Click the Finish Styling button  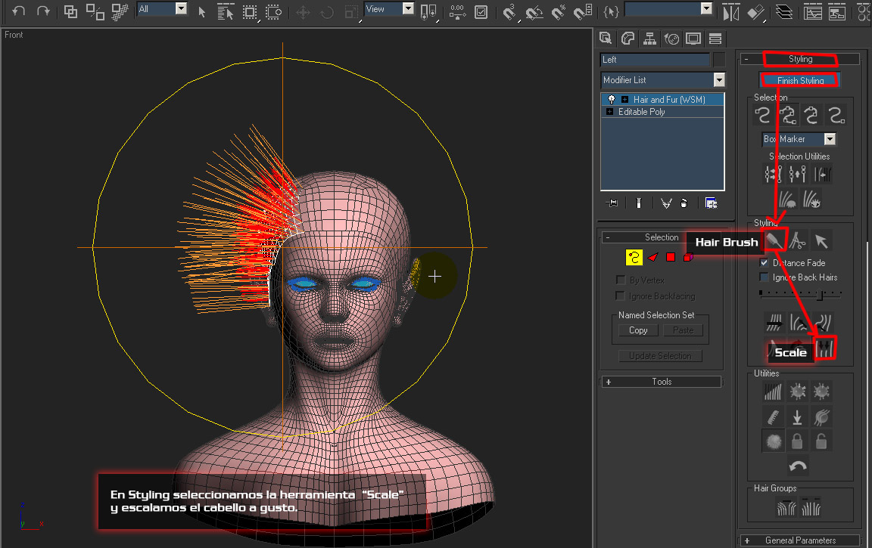click(x=799, y=80)
